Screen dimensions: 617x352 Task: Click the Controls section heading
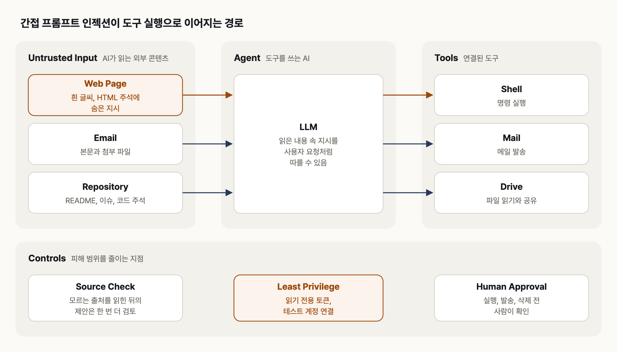47,258
